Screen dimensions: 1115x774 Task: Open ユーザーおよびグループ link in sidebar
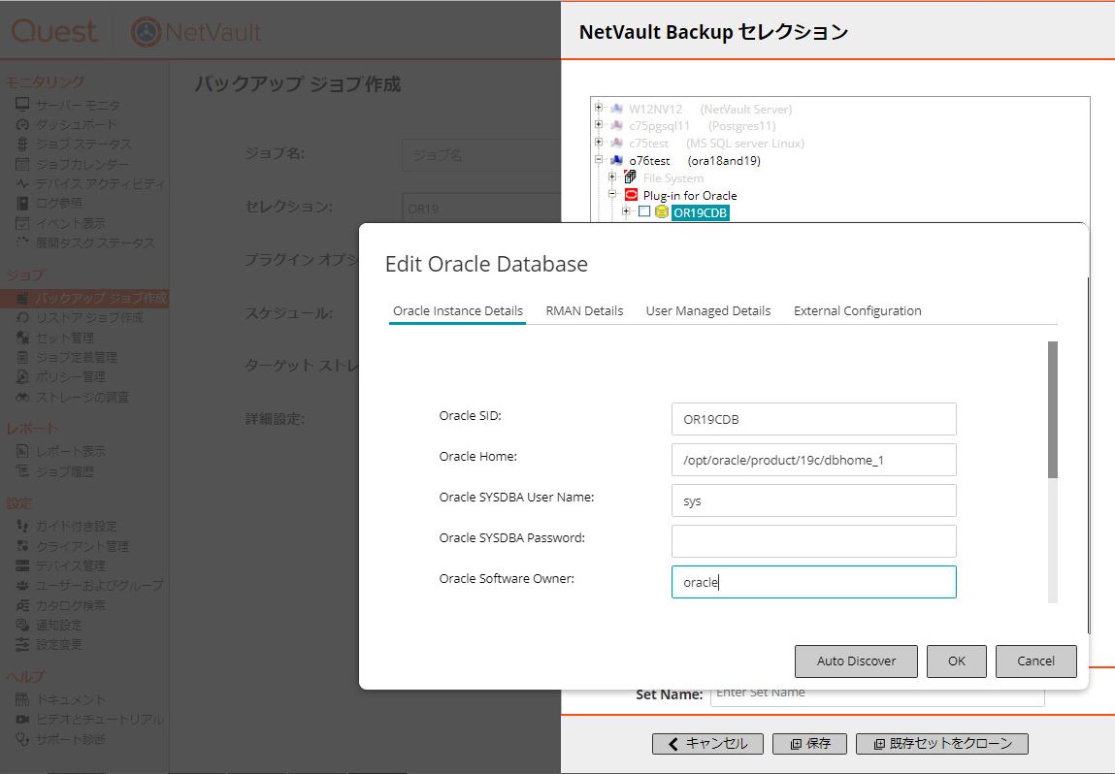(x=100, y=586)
